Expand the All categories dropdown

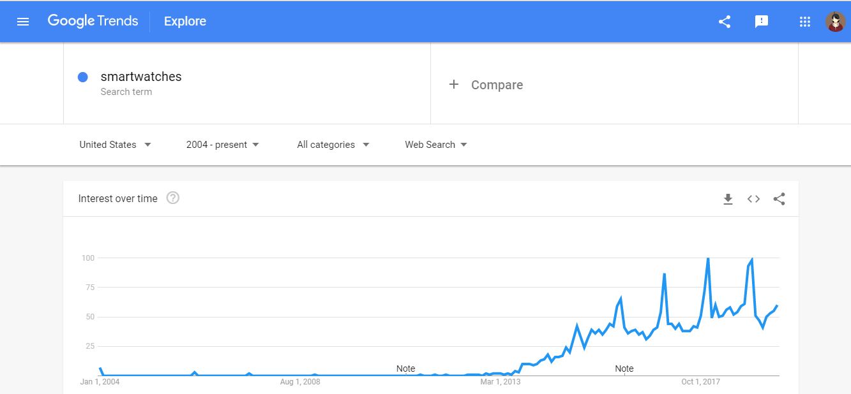click(333, 145)
